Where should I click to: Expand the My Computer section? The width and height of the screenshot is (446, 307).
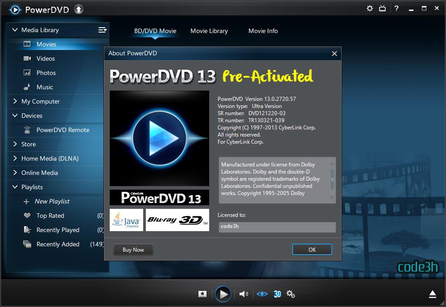coord(15,101)
